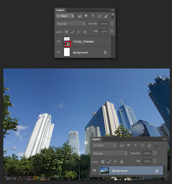This screenshot has width=172, height=184.
Task: Open Kind filter dropdown in lower panel
Action: click(104, 145)
